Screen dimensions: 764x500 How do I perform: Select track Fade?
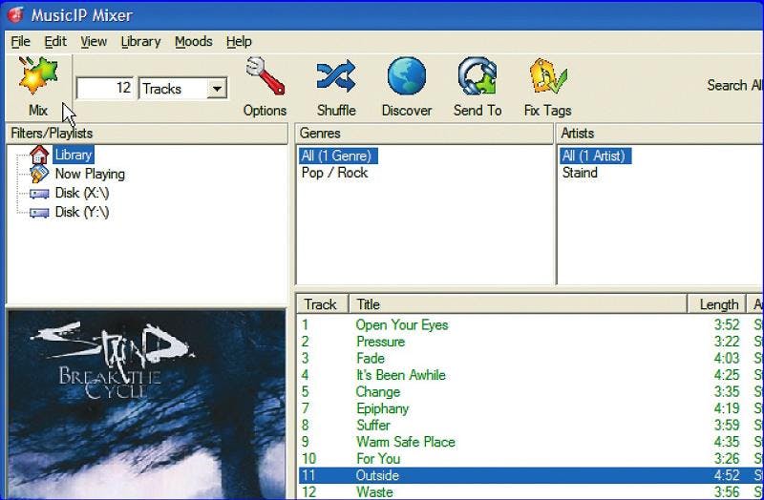[x=531, y=359]
